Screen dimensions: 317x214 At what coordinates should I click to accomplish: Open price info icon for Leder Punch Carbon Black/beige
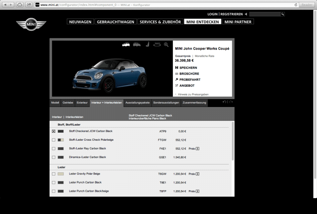(x=197, y=191)
